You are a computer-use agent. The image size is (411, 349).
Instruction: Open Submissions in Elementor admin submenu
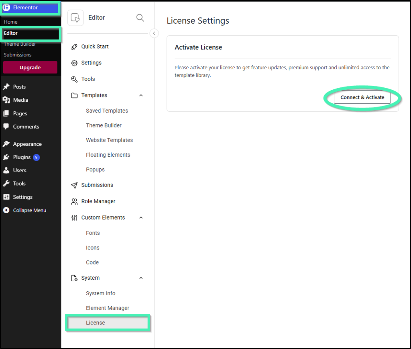coord(18,54)
